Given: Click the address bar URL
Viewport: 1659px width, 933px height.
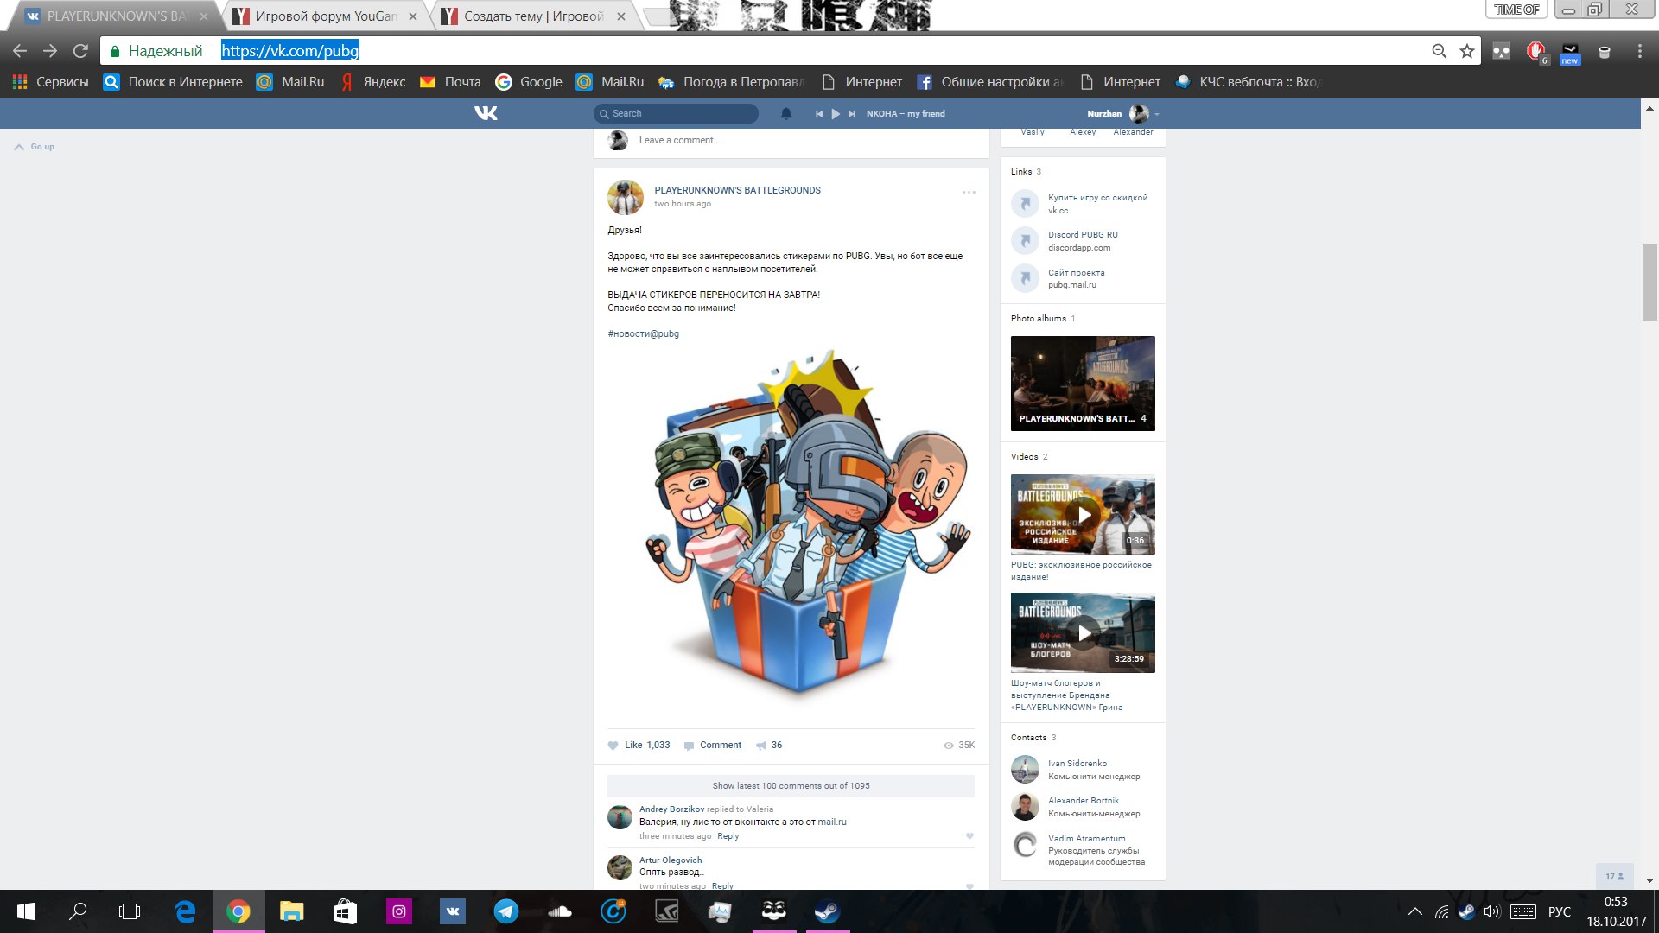Looking at the screenshot, I should tap(289, 51).
